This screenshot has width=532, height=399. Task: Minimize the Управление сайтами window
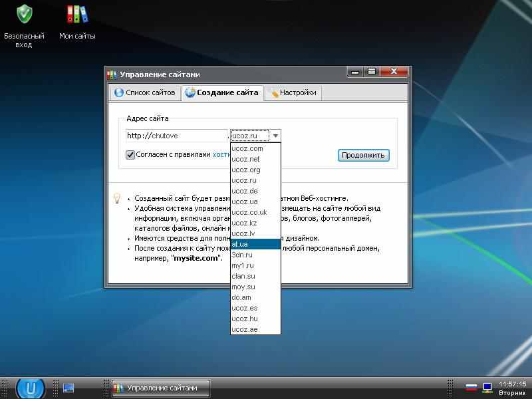click(x=355, y=72)
